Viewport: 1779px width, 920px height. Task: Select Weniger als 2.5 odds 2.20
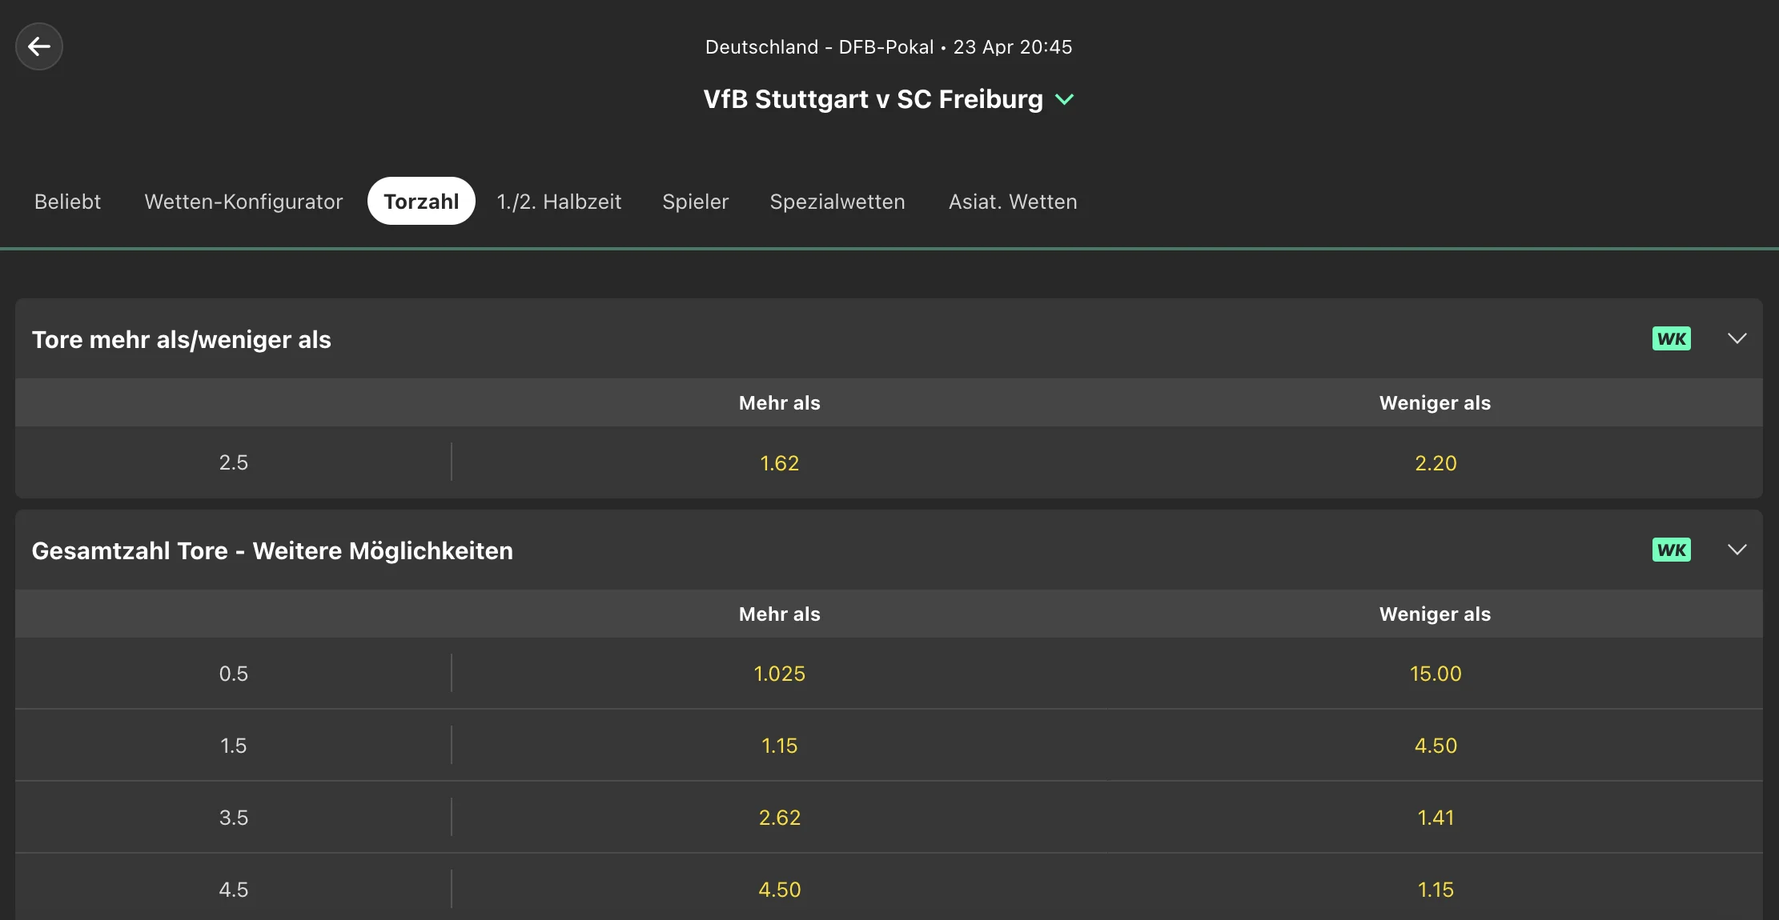(1436, 463)
